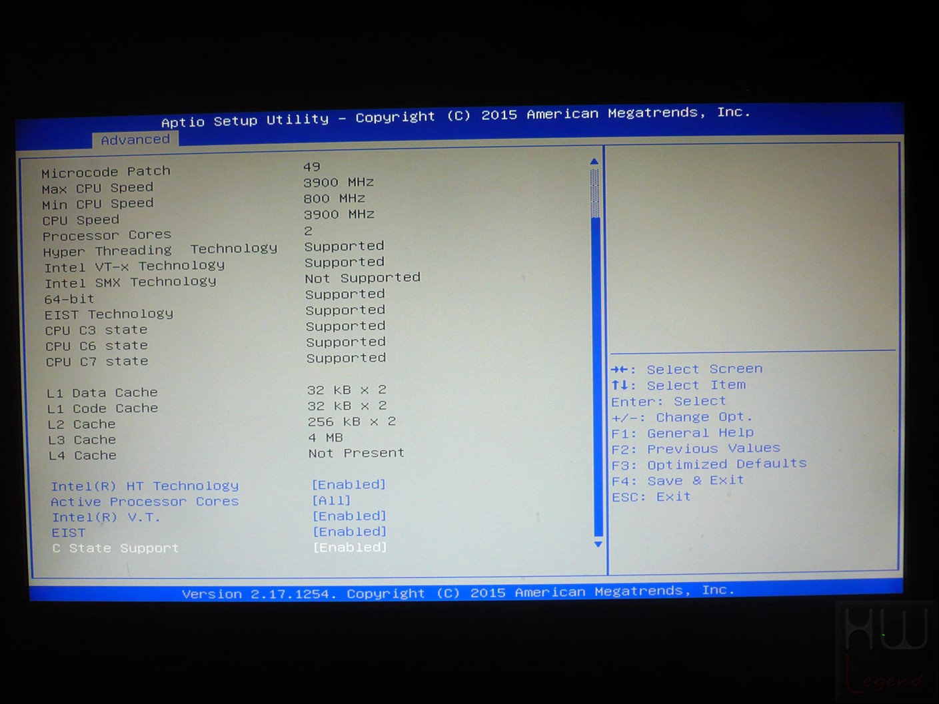Click 64-bit label
This screenshot has width=939, height=704.
(x=69, y=299)
